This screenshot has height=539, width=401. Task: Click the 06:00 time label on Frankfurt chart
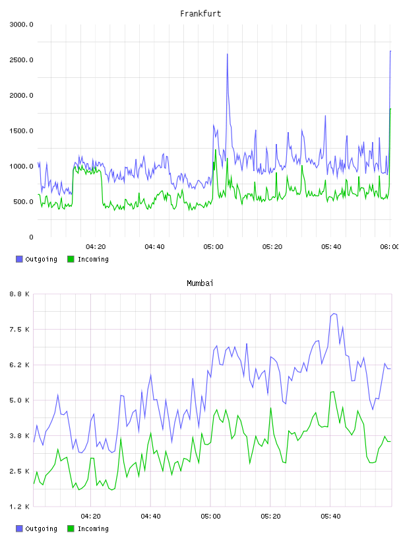(389, 247)
